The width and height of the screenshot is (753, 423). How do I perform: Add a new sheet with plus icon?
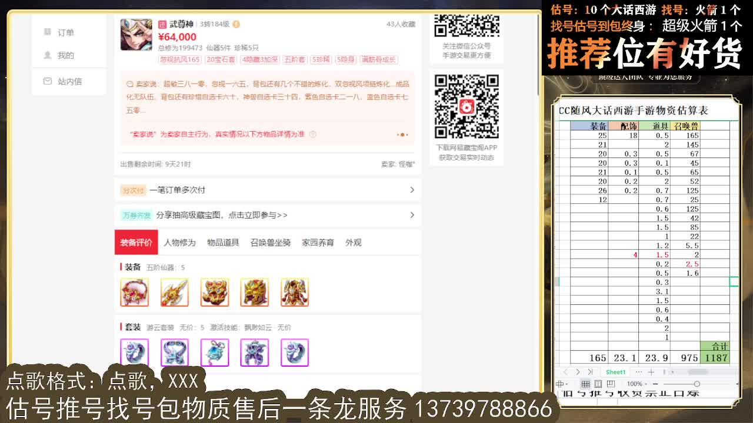(x=651, y=372)
